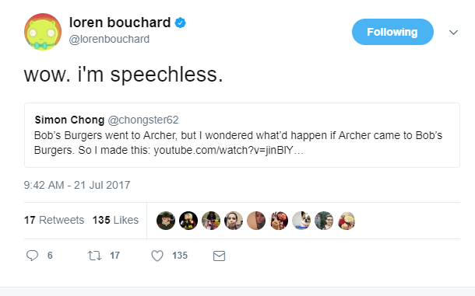The image size is (475, 296).
Task: Open first liker's avatar with green hat
Action: 166,221
